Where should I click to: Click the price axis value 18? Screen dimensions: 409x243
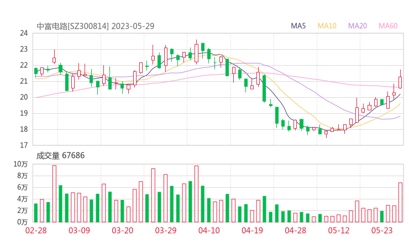(x=23, y=129)
